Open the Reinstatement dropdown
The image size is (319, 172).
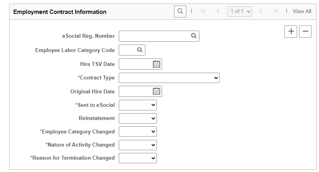138,118
